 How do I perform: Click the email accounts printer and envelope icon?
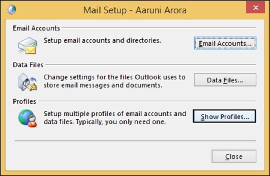point(27,46)
